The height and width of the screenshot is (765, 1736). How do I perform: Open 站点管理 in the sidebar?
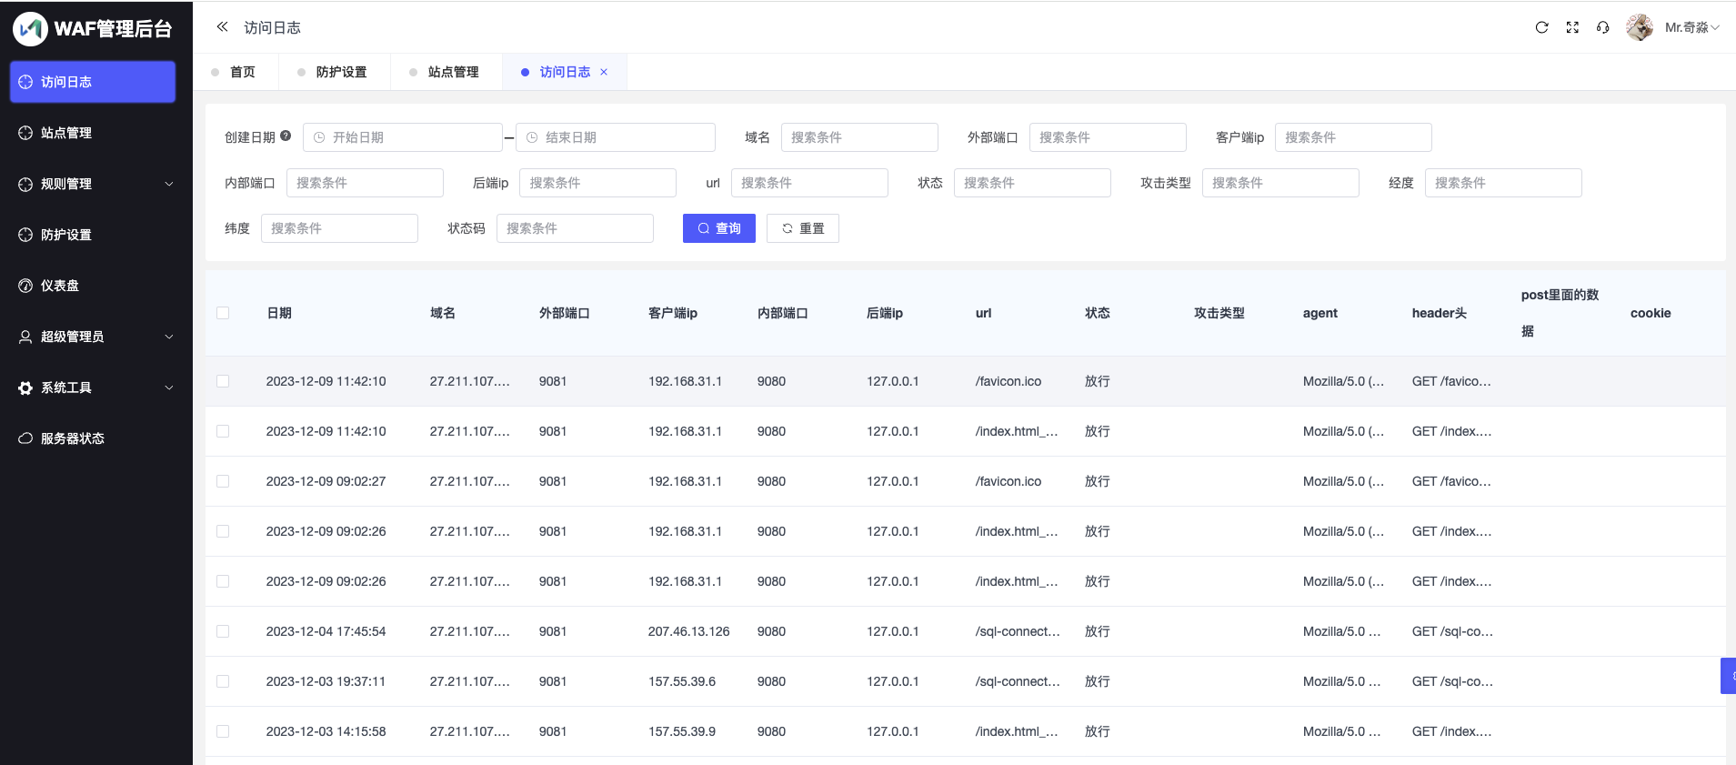pyautogui.click(x=93, y=133)
